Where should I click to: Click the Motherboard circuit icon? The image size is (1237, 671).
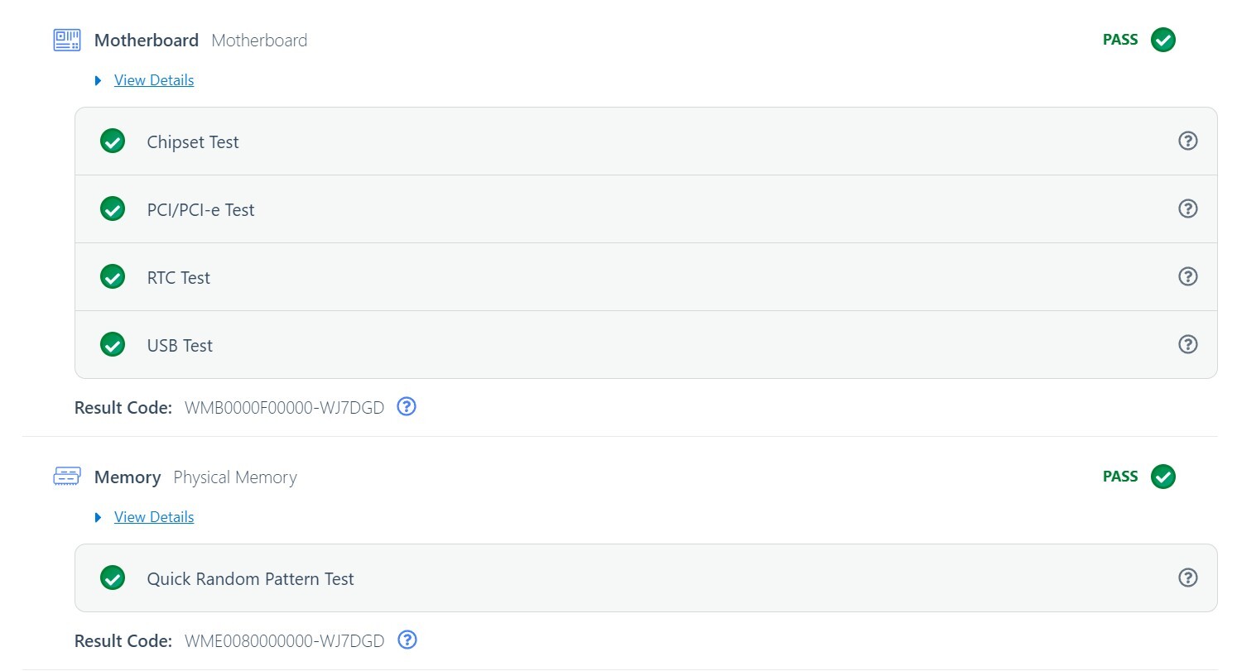[x=67, y=40]
